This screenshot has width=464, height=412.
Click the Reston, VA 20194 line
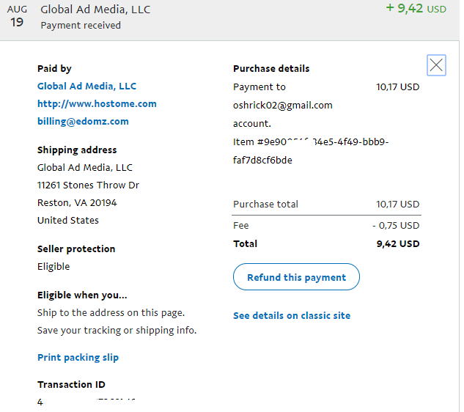77,203
